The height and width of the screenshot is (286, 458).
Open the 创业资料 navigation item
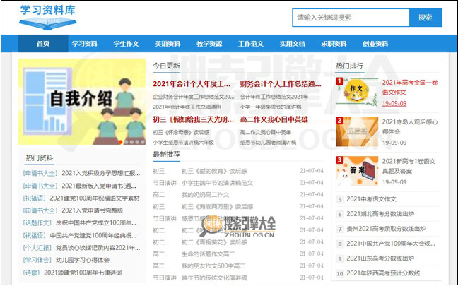(x=375, y=44)
